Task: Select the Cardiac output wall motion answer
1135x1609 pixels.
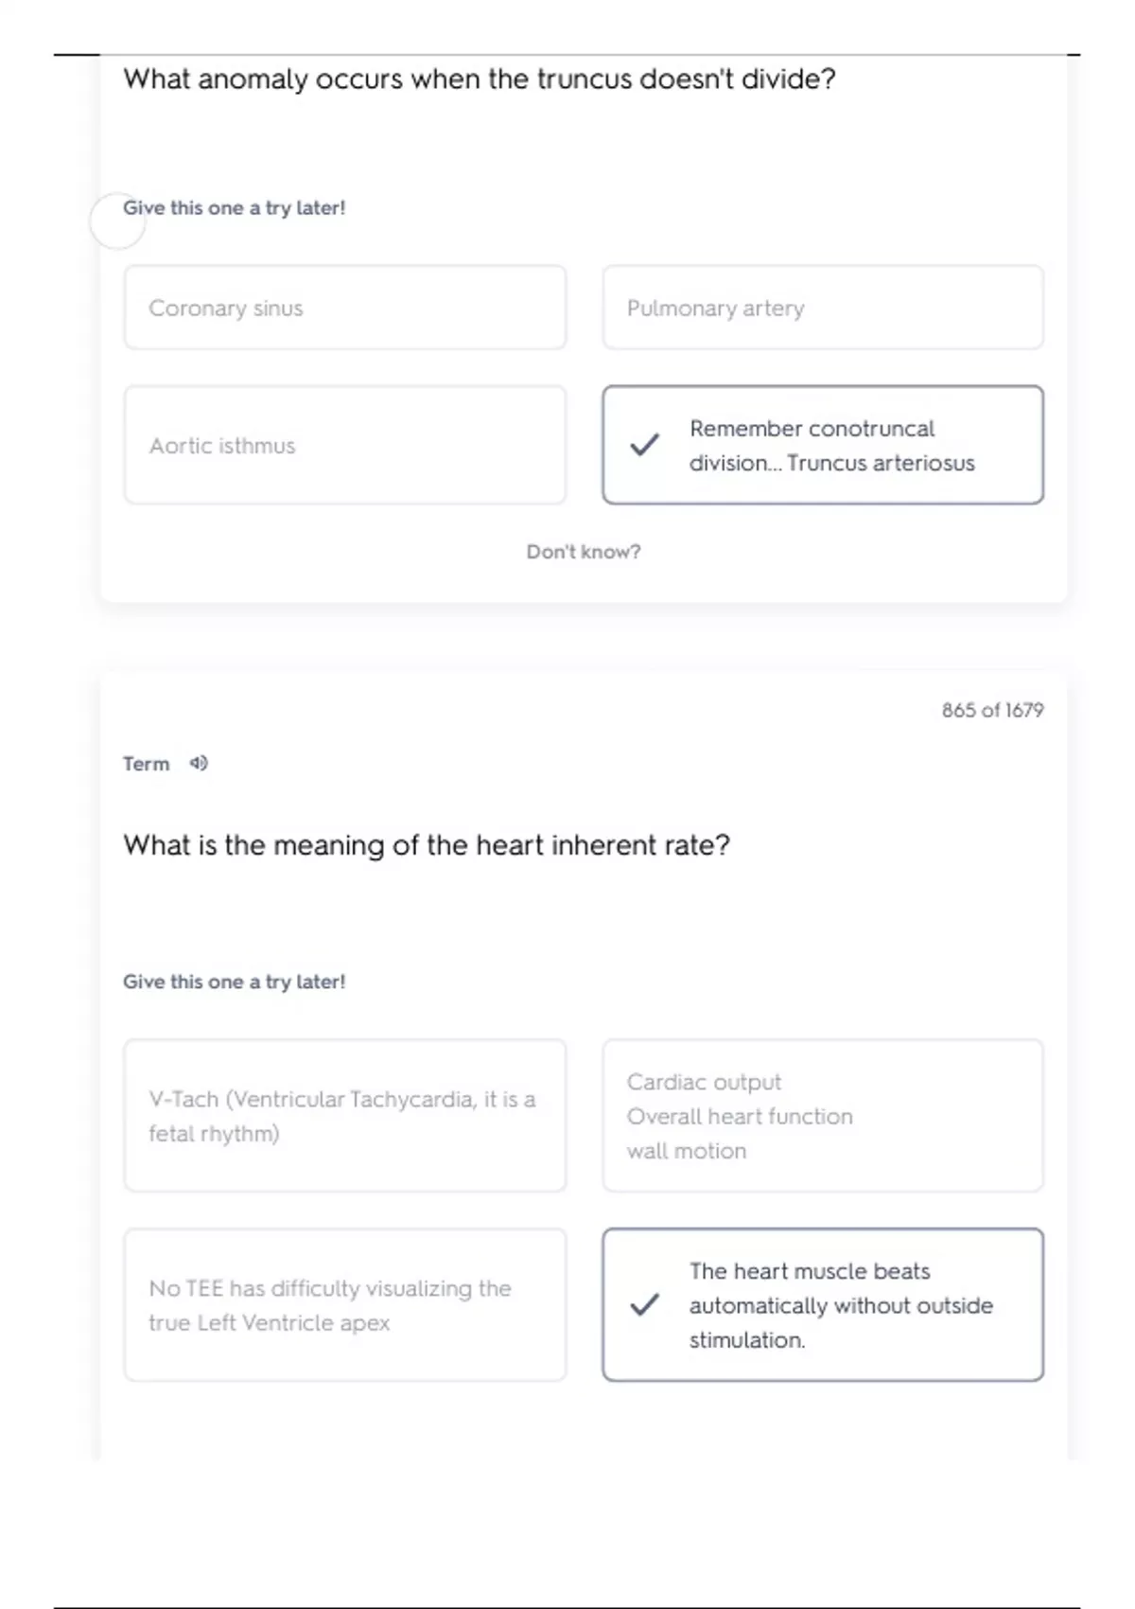Action: (x=823, y=1116)
